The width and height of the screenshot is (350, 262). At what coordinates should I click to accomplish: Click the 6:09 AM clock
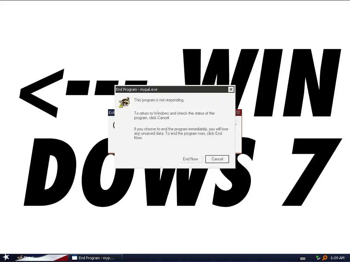pos(337,258)
